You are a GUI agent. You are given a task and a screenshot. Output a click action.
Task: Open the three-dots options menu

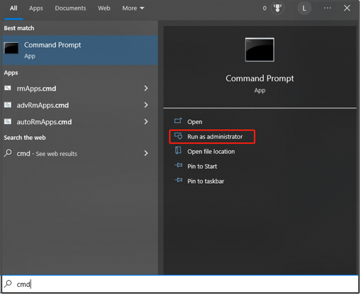coord(327,8)
